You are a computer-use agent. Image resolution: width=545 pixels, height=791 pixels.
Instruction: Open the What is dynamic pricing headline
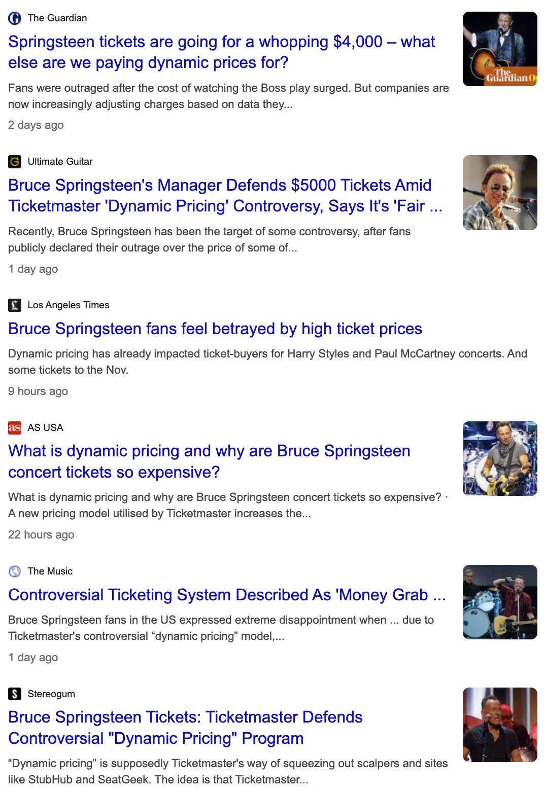(209, 462)
